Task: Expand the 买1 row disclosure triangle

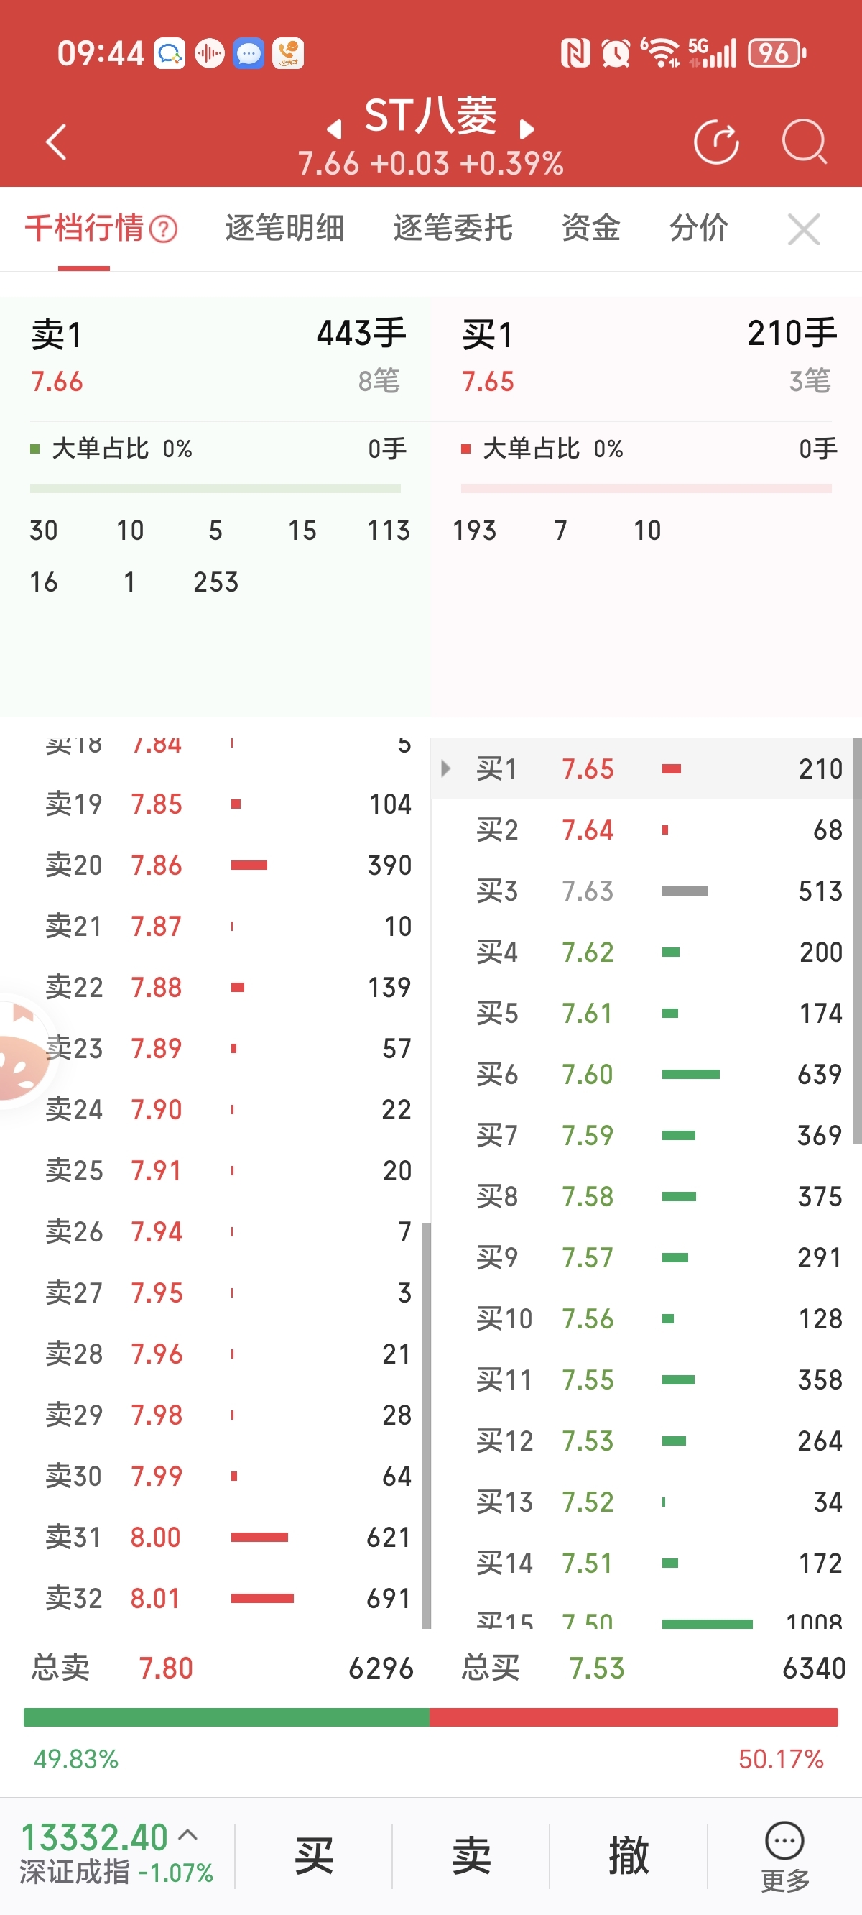Action: [446, 768]
